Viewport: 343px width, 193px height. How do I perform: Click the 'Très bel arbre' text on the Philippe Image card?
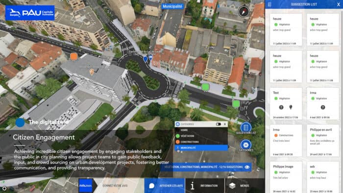tap(280, 178)
